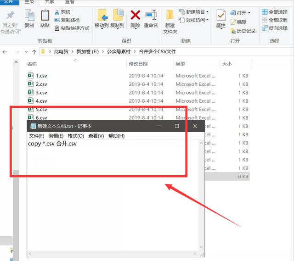Click the Copy (复制) ribbon icon
This screenshot has width=294, height=261.
[29, 19]
